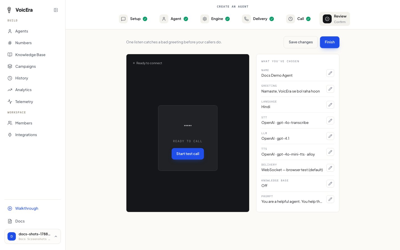The image size is (400, 250).
Task: Click 'You are a helpful agent' prompt text
Action: pyautogui.click(x=292, y=202)
